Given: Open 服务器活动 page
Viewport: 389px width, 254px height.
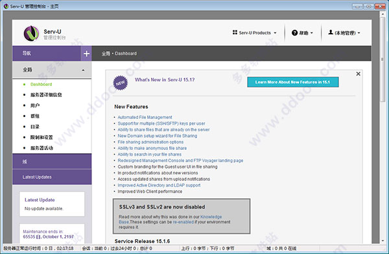Looking at the screenshot, I should (x=41, y=148).
